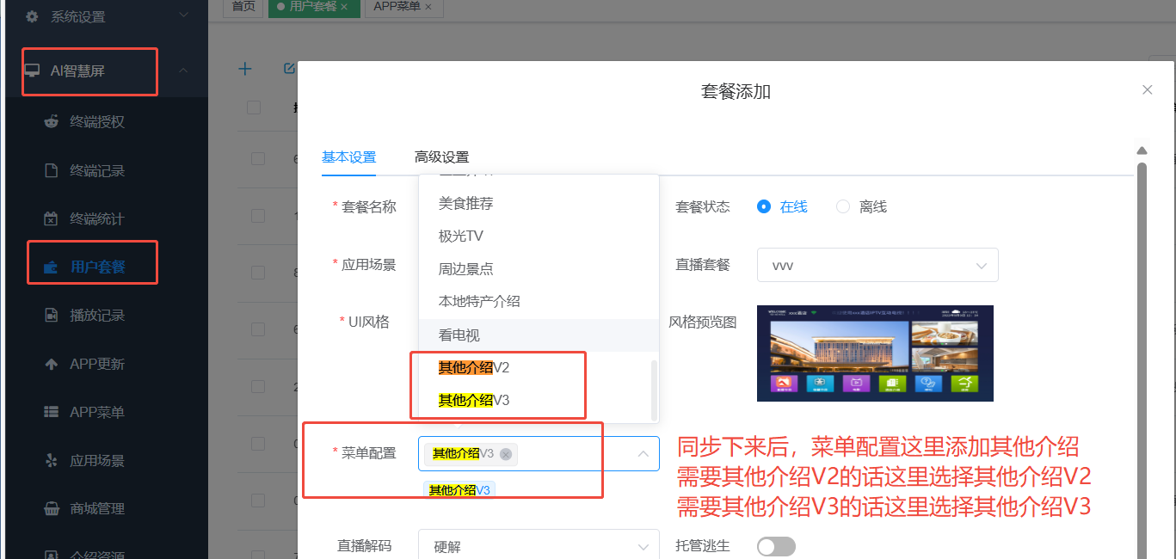Image resolution: width=1176 pixels, height=559 pixels.
Task: Click the 应用场景 sidebar icon
Action: (x=51, y=460)
